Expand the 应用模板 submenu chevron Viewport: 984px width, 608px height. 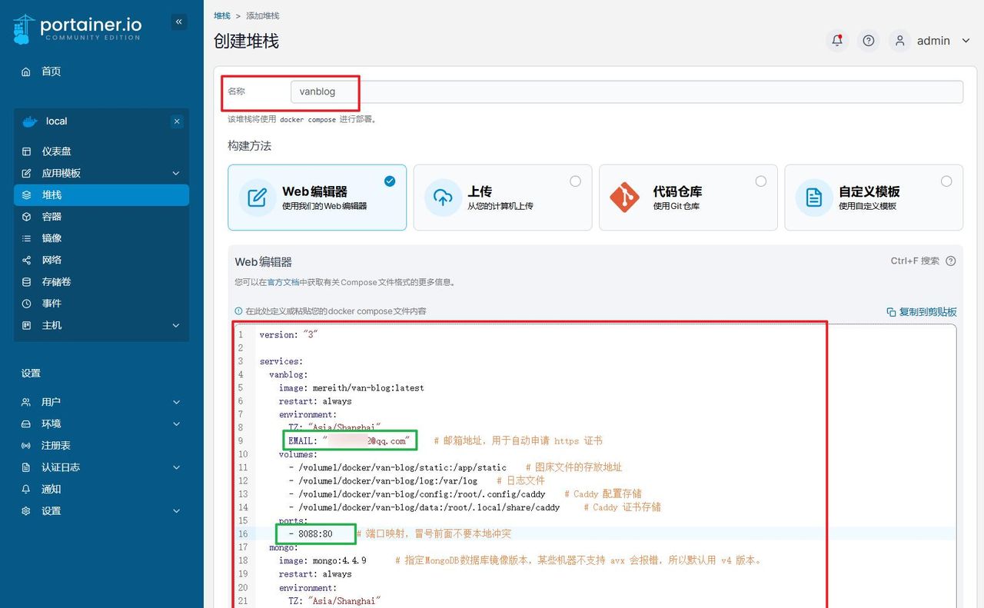point(176,173)
